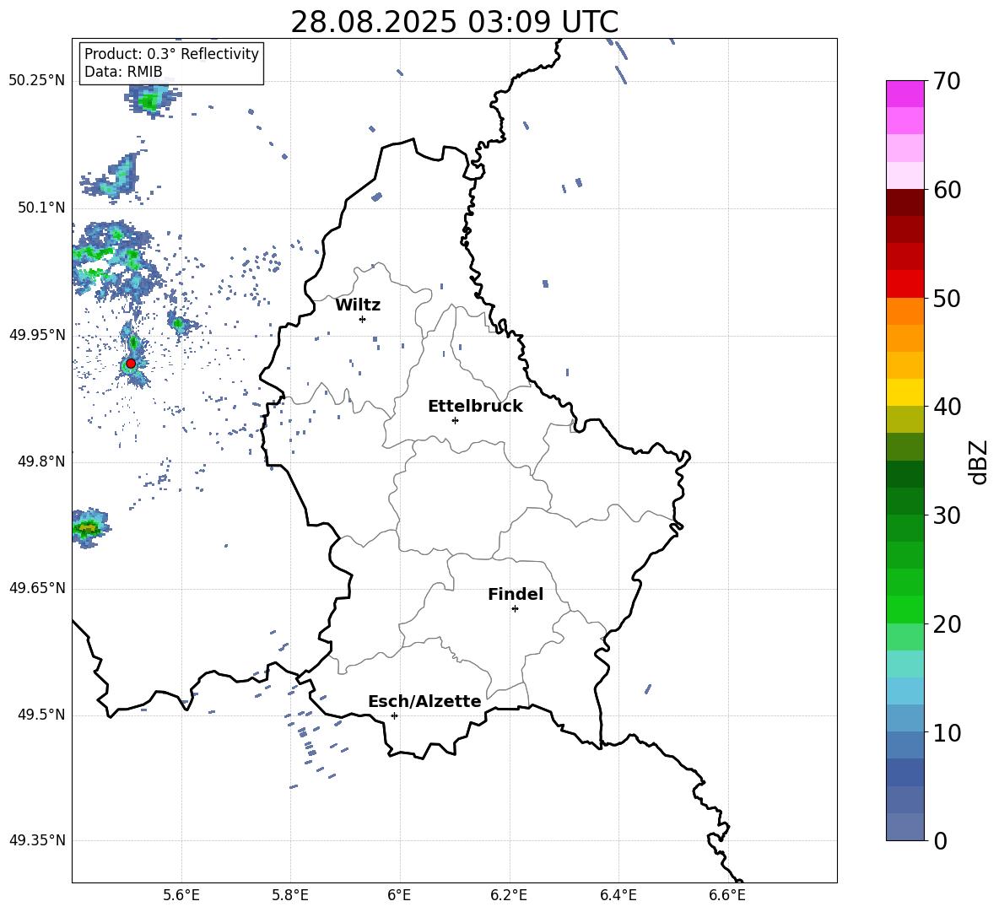Click the dBZ colorbar axis label
Viewport: 999px width, 912px height.
pyautogui.click(x=977, y=461)
